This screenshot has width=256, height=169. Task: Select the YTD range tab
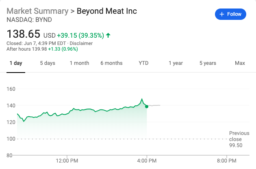coord(143,63)
